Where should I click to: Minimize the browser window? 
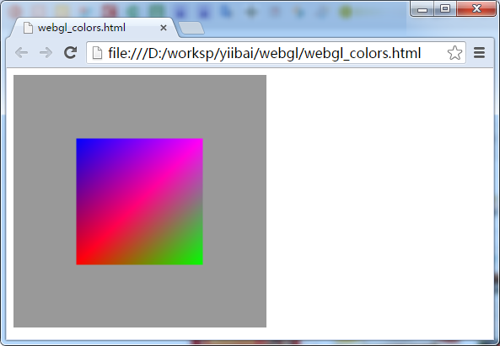[x=422, y=9]
